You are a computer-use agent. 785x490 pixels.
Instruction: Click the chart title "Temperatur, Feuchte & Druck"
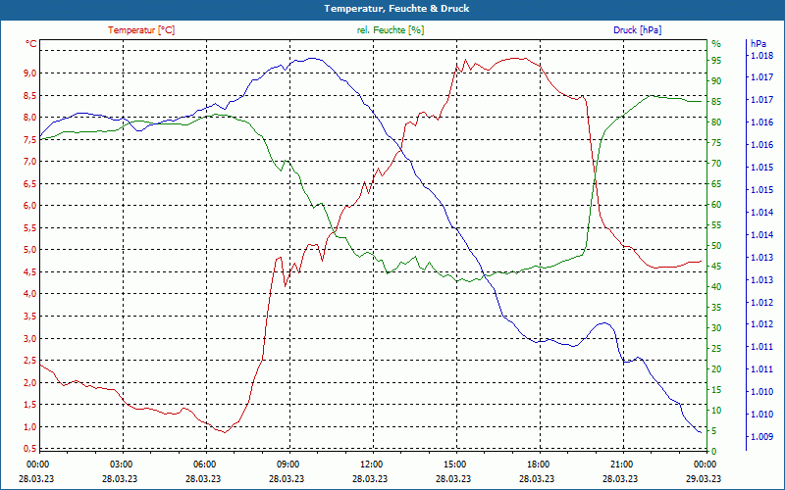pos(396,9)
